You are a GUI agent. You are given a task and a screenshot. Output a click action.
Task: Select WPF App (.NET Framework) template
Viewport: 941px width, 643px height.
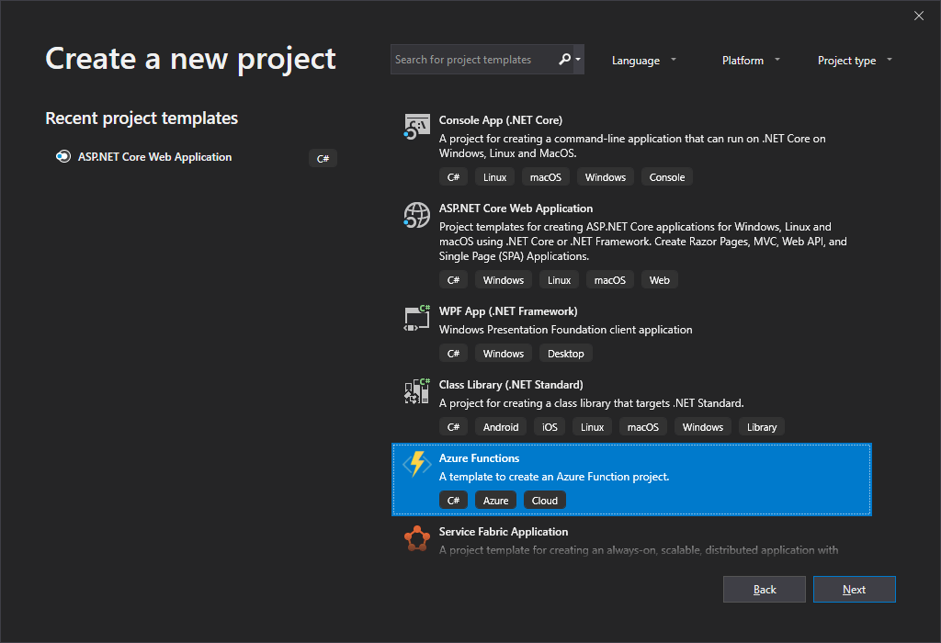coord(631,333)
